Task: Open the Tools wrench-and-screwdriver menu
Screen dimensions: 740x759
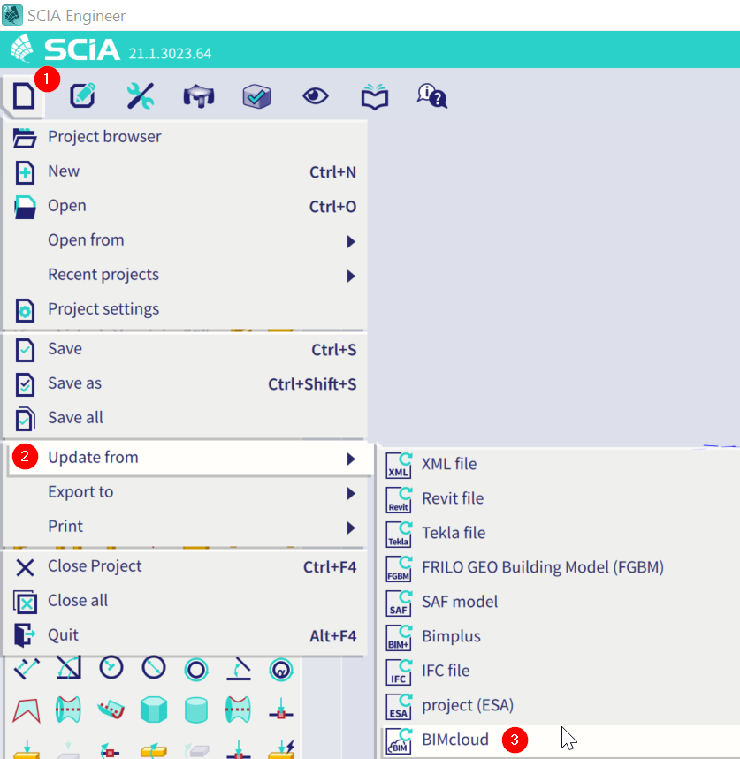Action: pos(141,95)
